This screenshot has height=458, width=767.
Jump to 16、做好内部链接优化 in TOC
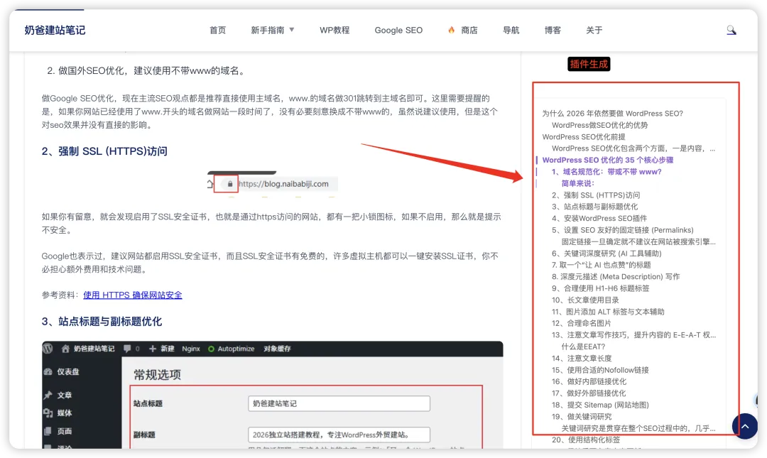point(589,382)
